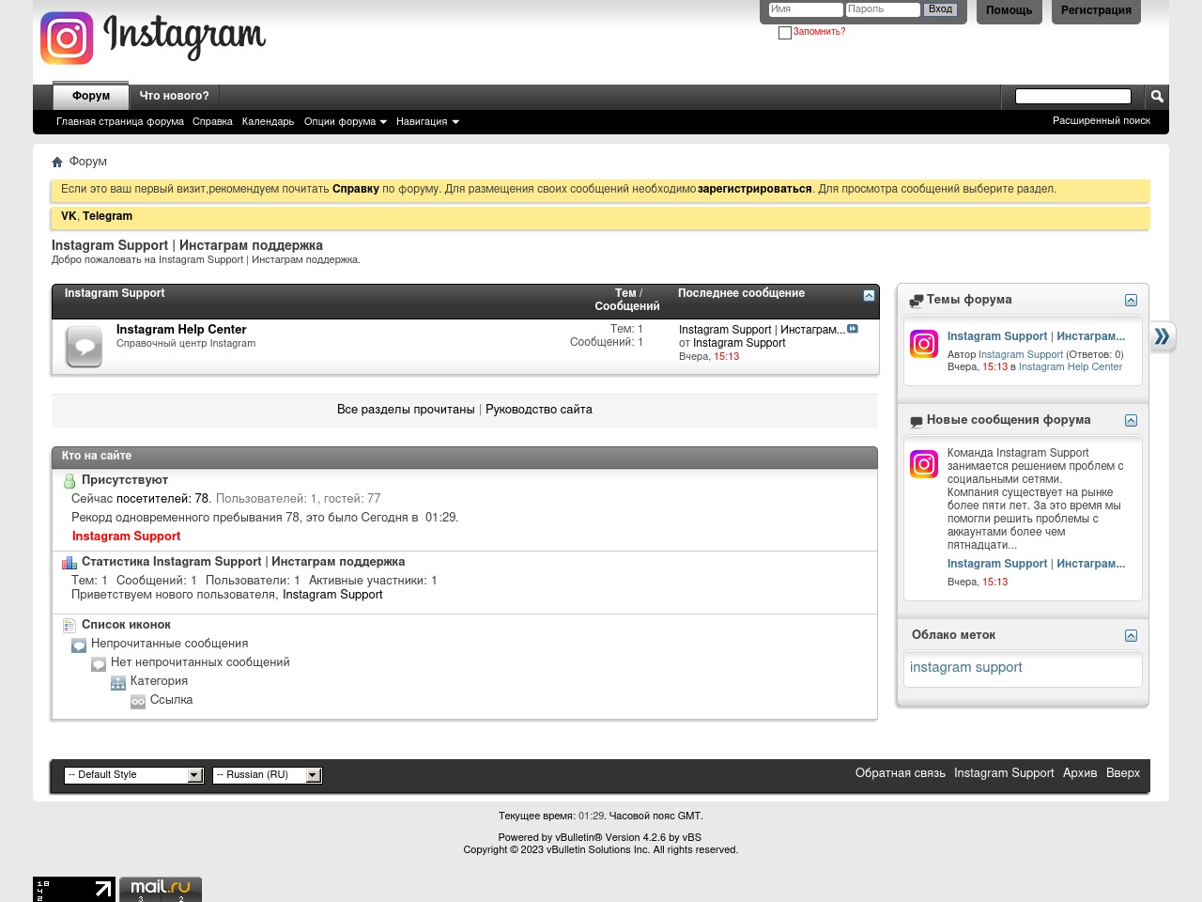Image resolution: width=1202 pixels, height=902 pixels.
Task: Collapse the Instagram Support category
Action: 869,295
